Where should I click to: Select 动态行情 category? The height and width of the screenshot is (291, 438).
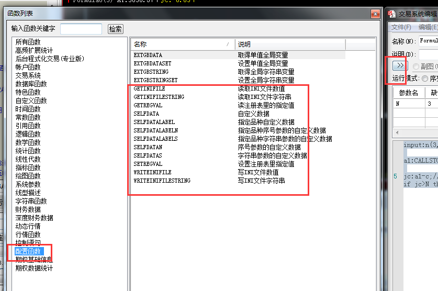pos(28,226)
